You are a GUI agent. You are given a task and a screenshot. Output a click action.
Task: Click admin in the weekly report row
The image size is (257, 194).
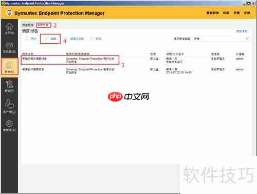click(x=240, y=69)
